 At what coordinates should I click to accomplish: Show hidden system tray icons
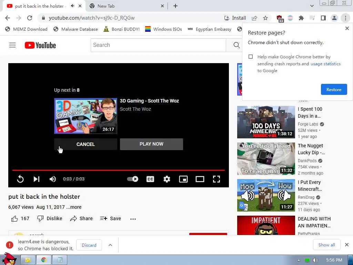coord(299,260)
